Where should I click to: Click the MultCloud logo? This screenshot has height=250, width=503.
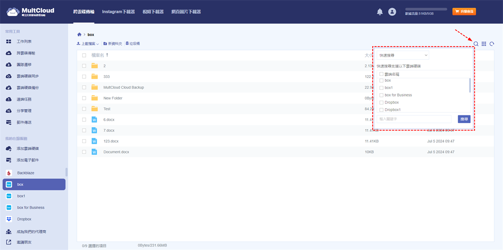[x=30, y=12]
